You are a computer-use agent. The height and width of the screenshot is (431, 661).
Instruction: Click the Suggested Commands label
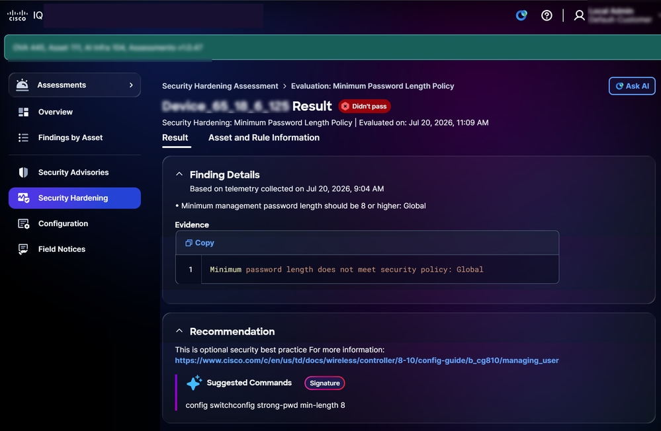[x=249, y=383]
